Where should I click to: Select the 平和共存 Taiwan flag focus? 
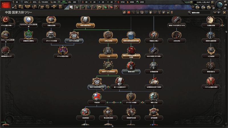pyautogui.click(x=97, y=99)
